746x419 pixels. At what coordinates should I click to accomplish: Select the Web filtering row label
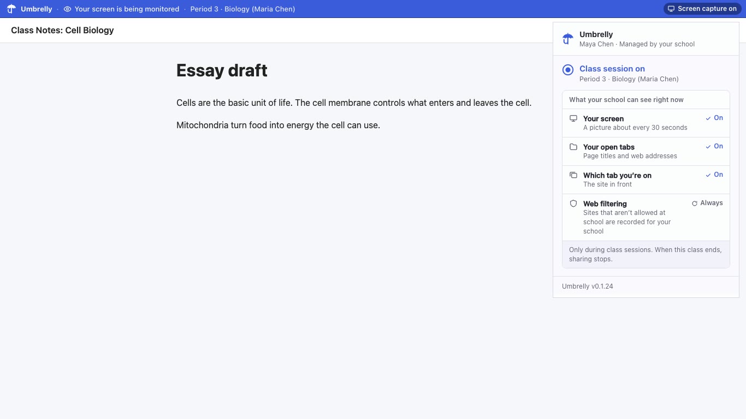click(605, 203)
